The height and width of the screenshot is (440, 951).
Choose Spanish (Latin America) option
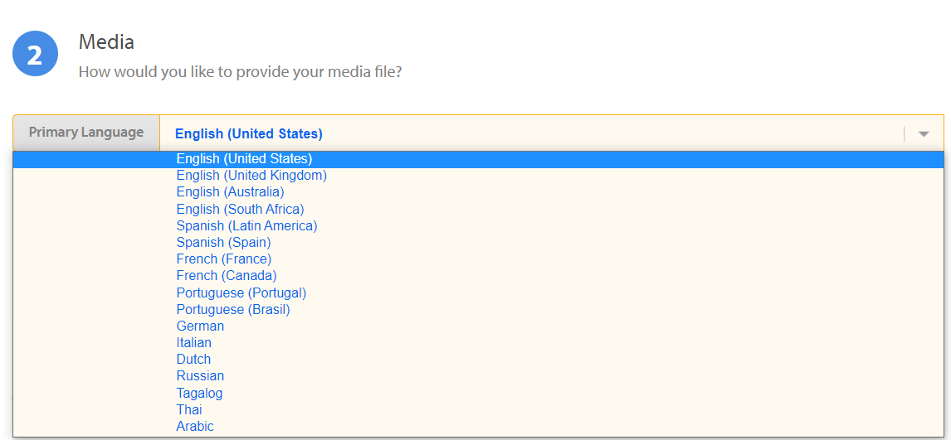[479, 225]
